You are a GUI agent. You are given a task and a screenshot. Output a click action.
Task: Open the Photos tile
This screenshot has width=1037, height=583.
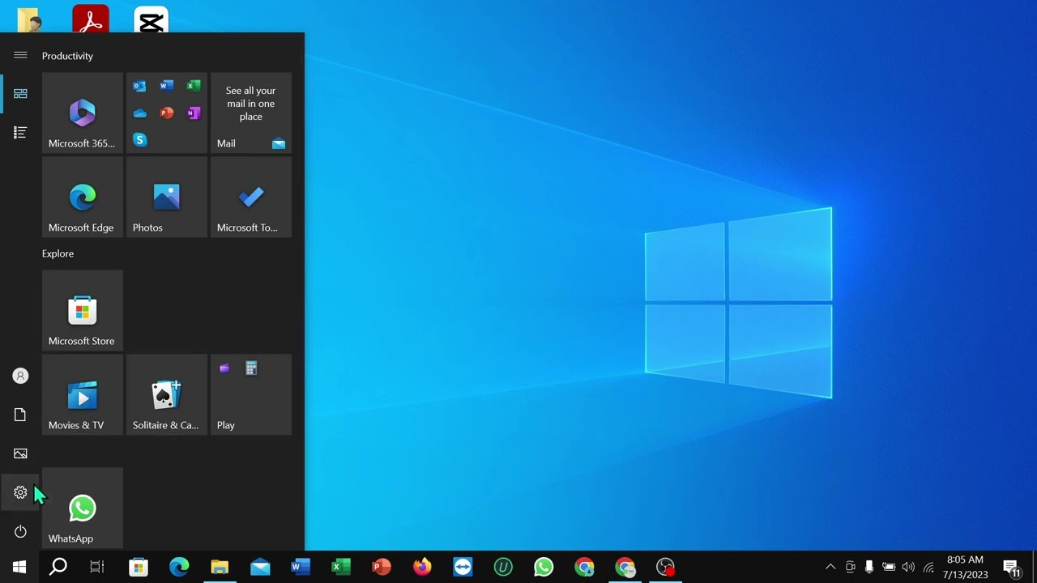[167, 197]
